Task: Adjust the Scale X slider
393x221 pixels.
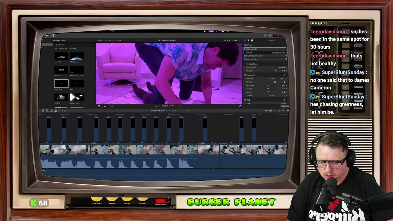Action: click(270, 89)
